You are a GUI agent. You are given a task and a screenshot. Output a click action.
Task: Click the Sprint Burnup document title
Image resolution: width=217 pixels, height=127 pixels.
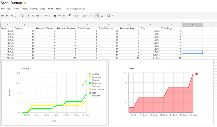pyautogui.click(x=11, y=3)
